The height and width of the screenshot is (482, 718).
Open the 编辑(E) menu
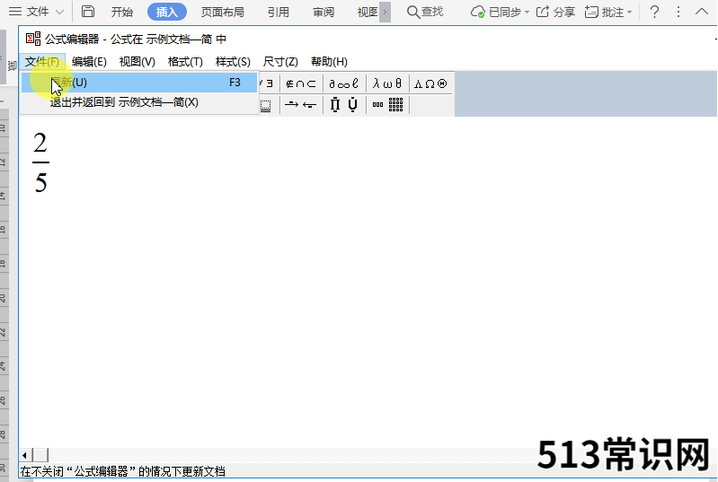pos(89,61)
